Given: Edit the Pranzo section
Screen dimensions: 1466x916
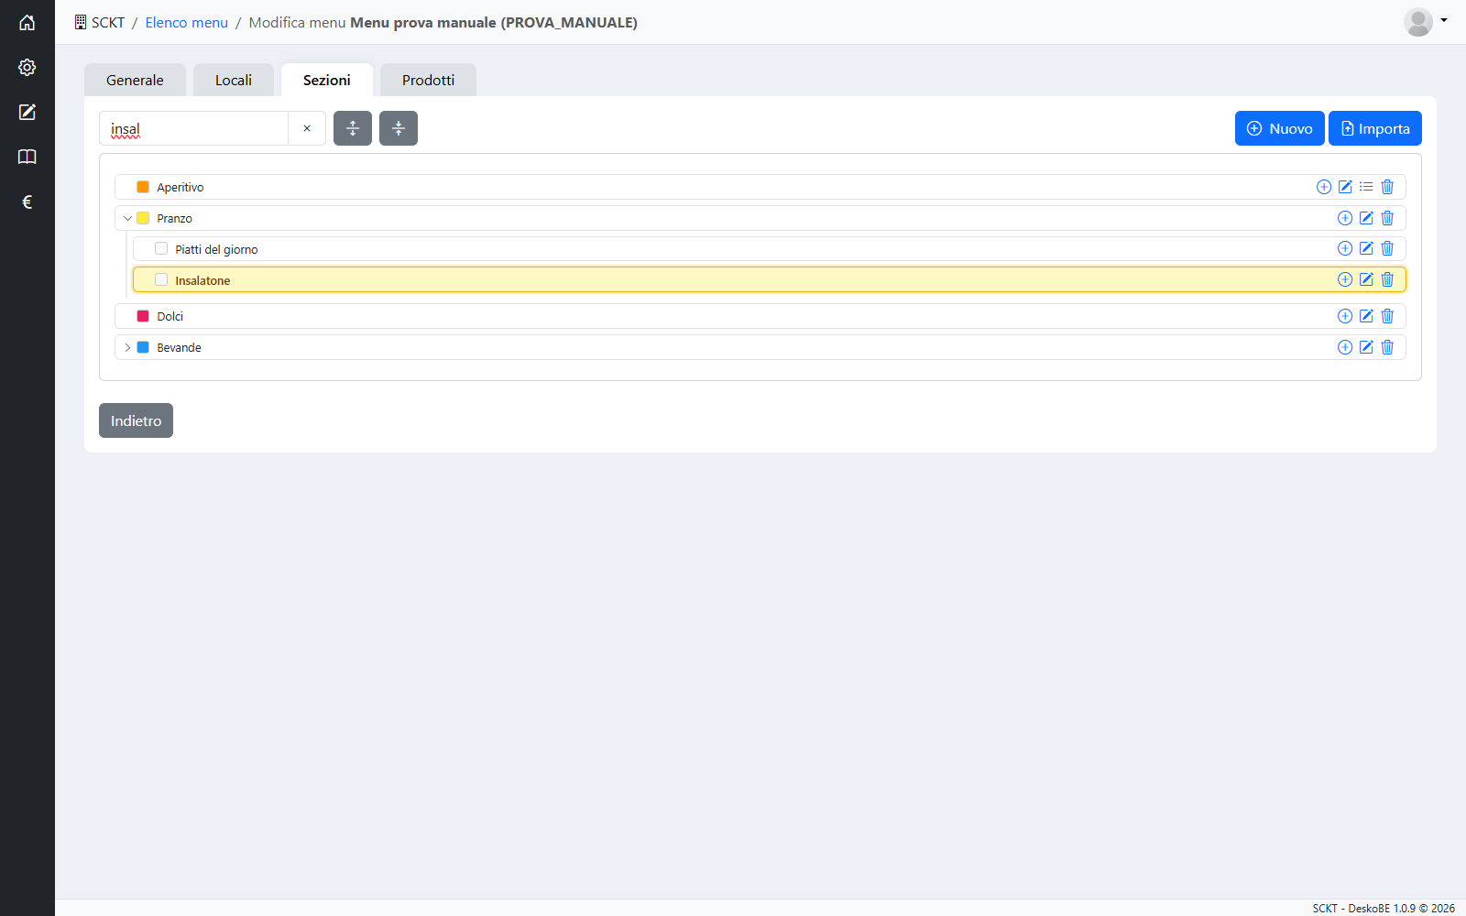Looking at the screenshot, I should (1366, 218).
